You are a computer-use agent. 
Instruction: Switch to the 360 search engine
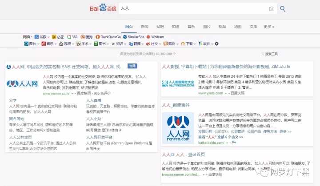pyautogui.click(x=72, y=37)
